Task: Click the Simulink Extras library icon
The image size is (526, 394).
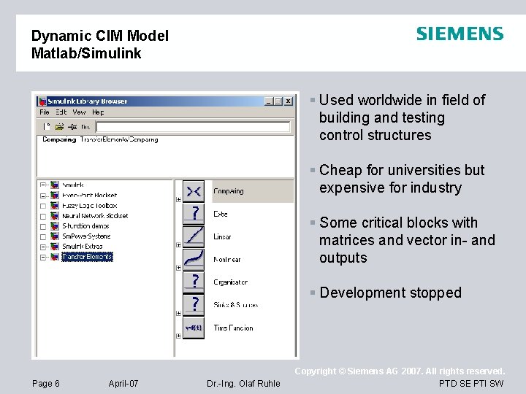Action: [55, 247]
